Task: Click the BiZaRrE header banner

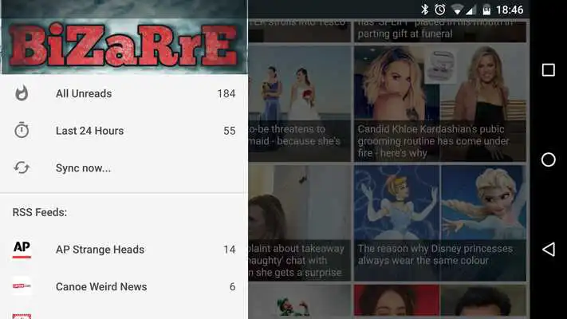Action: click(x=124, y=37)
